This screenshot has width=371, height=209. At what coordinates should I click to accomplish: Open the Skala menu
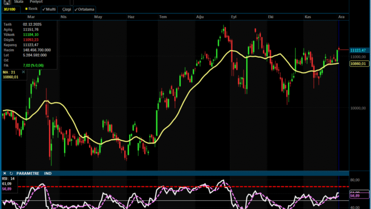[19, 2]
